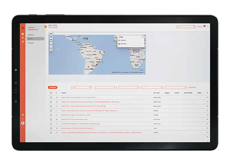Tick the checkbox for row 11
Viewport: 230px width, 160px height.
[x=51, y=124]
